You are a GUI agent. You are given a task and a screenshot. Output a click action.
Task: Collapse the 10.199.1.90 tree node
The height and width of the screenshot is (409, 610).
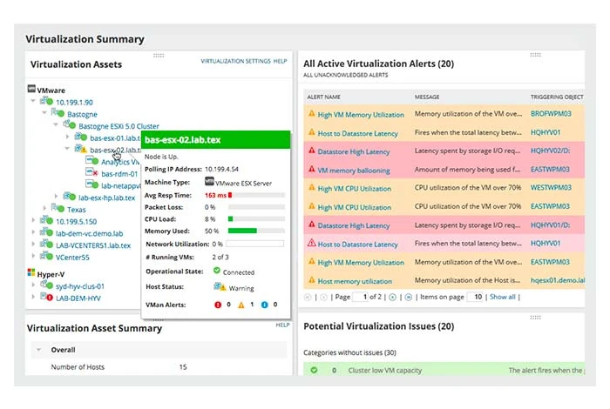click(33, 101)
